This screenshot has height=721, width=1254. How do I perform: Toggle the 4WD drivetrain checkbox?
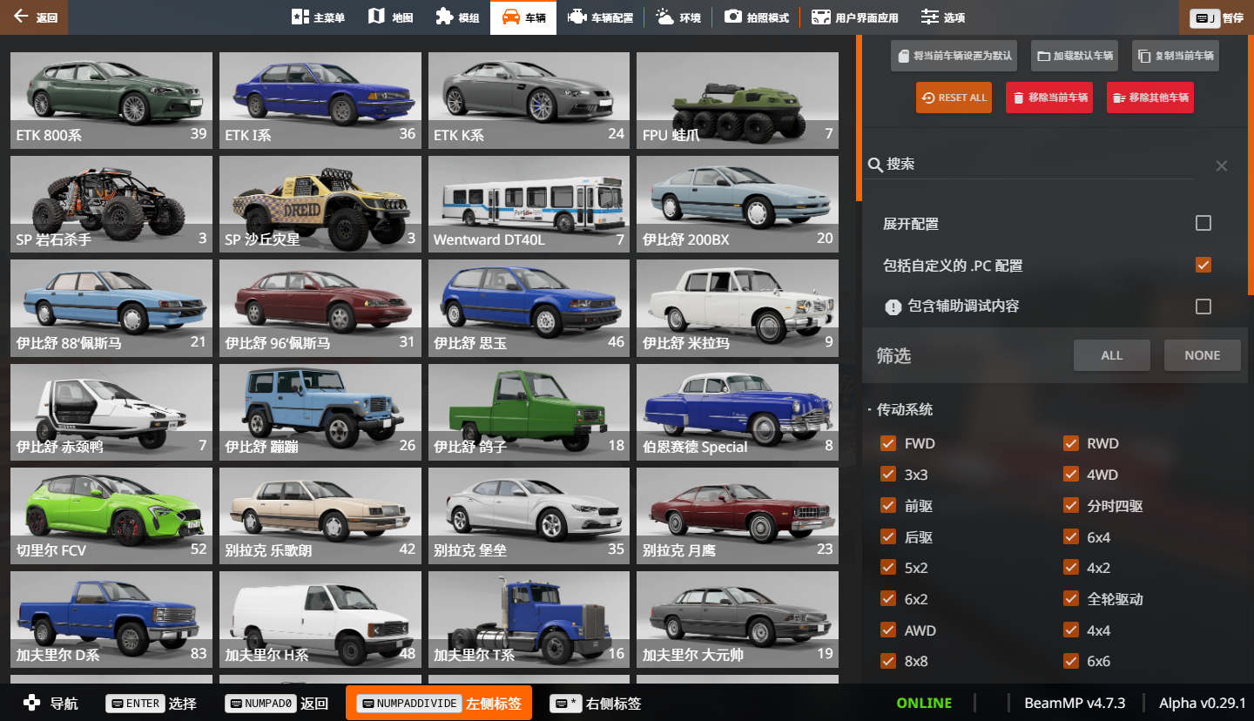click(1071, 475)
